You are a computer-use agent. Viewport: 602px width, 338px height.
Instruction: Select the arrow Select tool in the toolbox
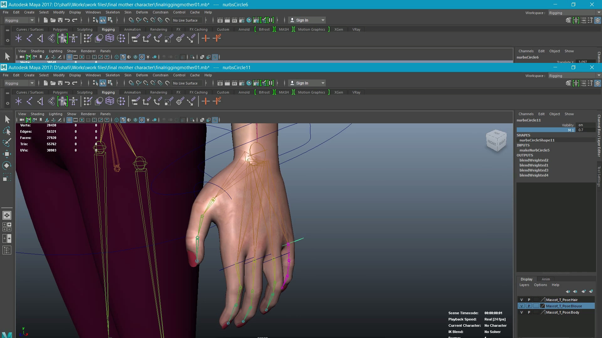coord(7,119)
